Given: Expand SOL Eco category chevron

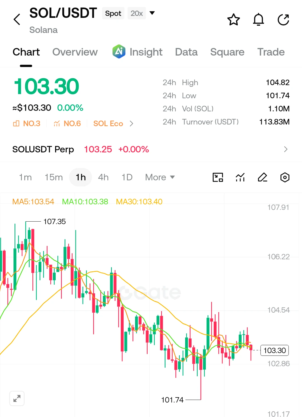Looking at the screenshot, I should coord(131,124).
